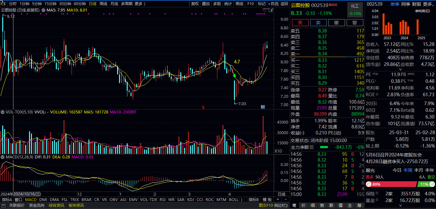Expand the 更多.. menu in finance panel
This screenshot has width=436, height=209.
429,4
